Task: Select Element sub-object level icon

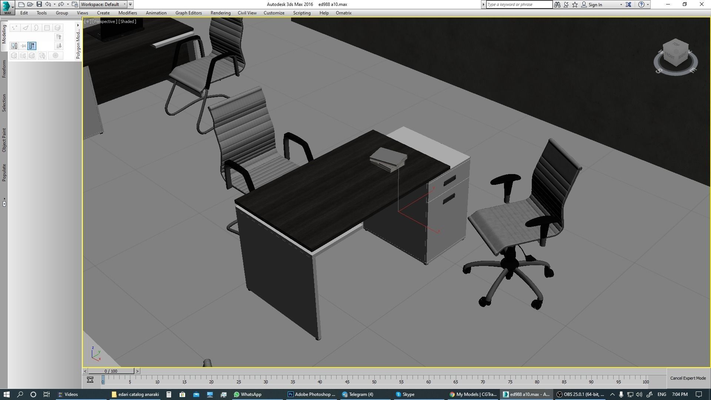Action: [x=57, y=28]
